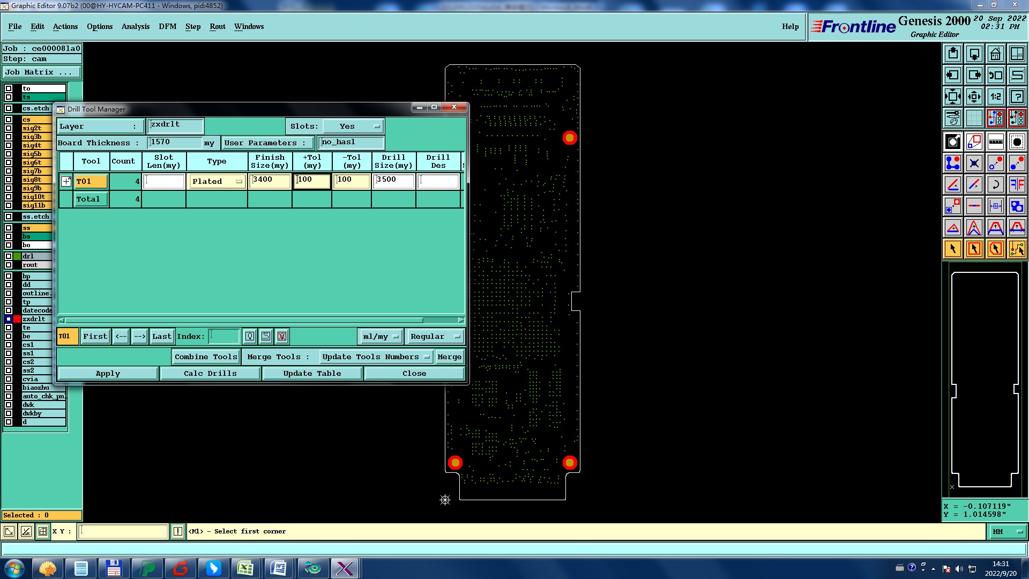Click the red color swatch of zxdrlt layer

17,319
